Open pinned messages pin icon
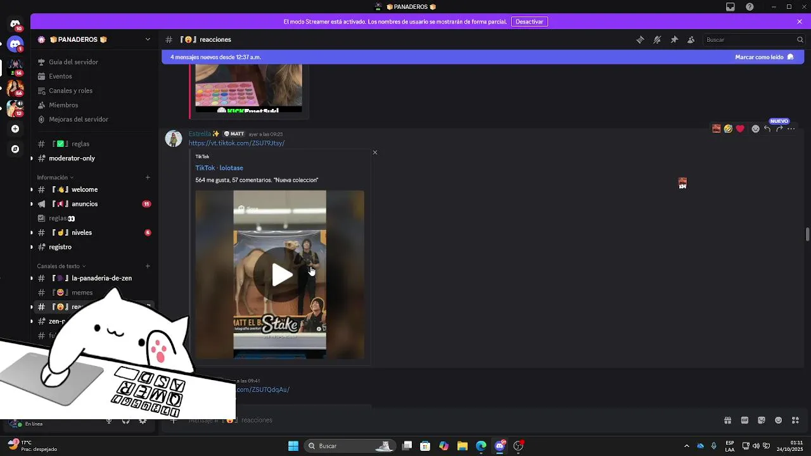 [x=674, y=39]
